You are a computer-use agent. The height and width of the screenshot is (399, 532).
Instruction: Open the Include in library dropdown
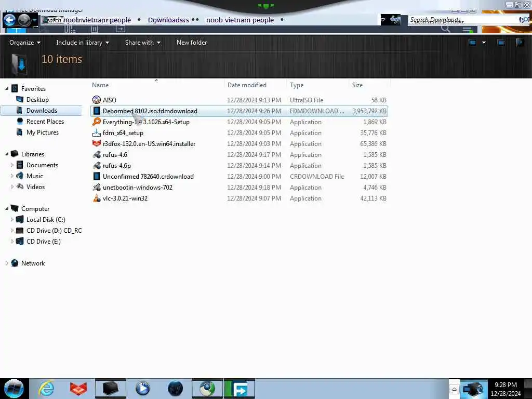83,43
